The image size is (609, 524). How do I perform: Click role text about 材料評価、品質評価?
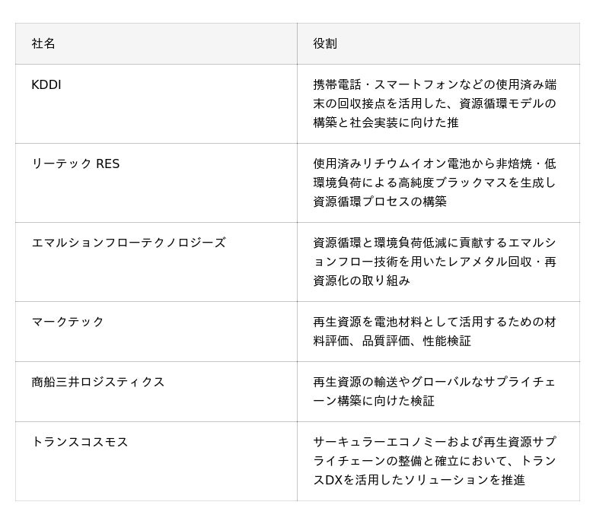point(435,332)
